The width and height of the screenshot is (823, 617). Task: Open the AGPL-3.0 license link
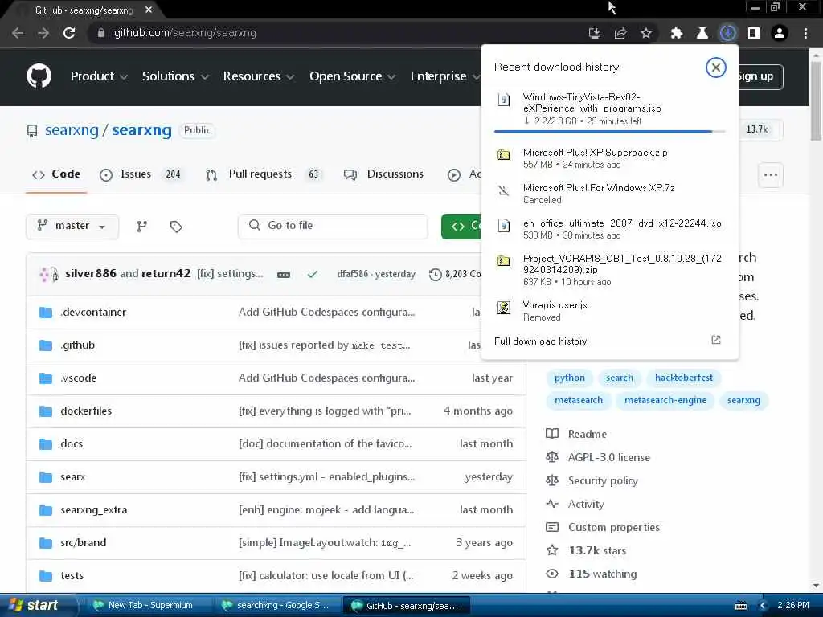(x=609, y=457)
